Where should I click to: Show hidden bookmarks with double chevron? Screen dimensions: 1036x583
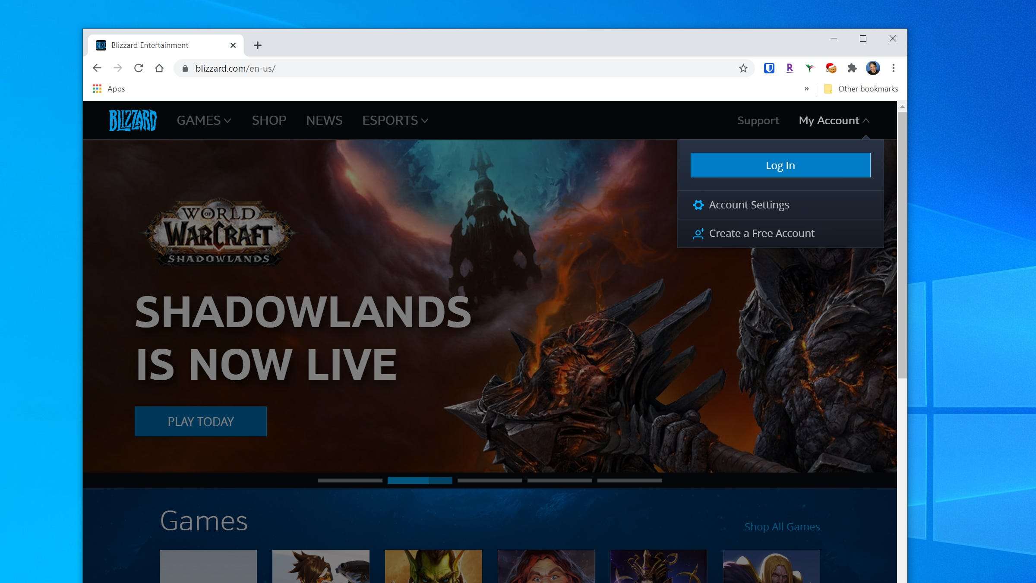806,88
